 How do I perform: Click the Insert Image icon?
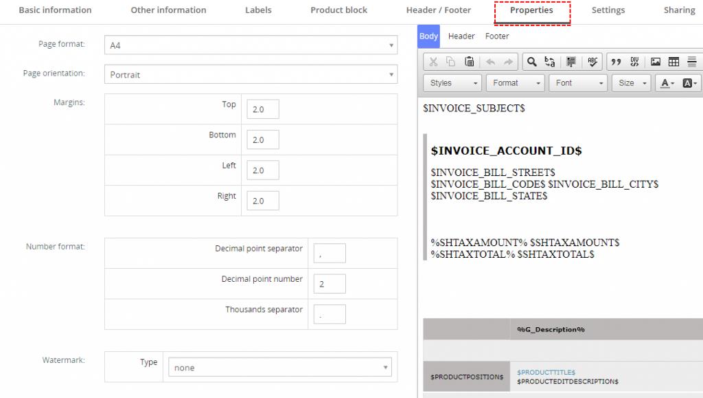(656, 62)
